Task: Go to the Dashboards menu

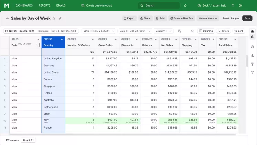Action: pos(24,5)
